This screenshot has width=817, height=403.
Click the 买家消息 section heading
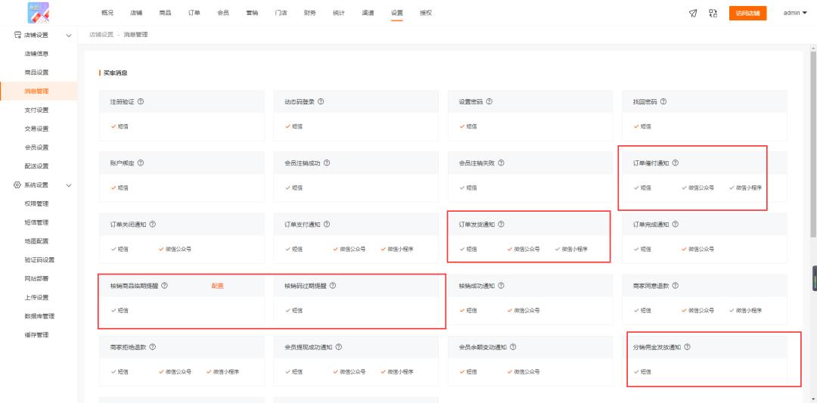[115, 73]
